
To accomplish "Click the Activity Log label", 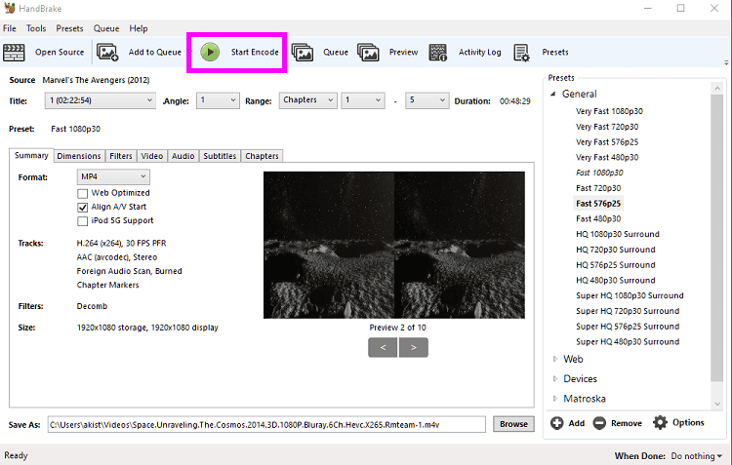I will pos(480,53).
